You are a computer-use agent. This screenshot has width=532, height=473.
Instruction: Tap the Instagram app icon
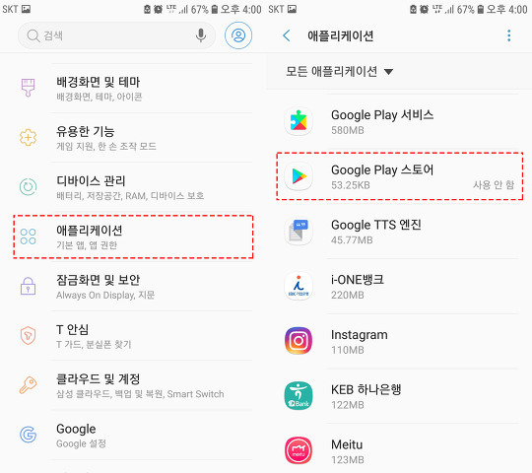[x=299, y=341]
